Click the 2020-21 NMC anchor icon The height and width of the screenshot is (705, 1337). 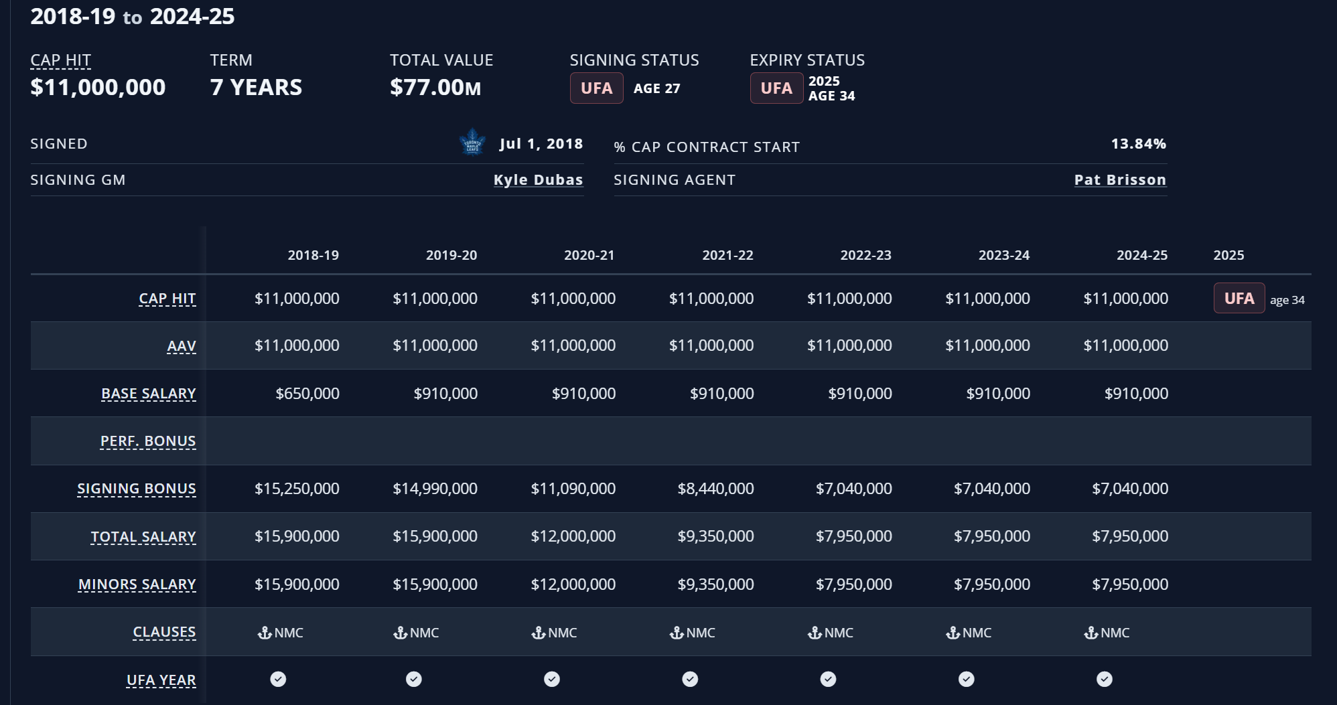[x=539, y=633]
